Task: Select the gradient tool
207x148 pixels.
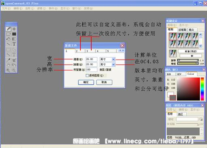Action: pos(14,39)
